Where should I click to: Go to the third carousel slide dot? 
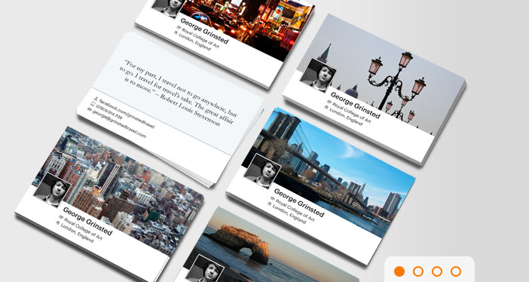(x=437, y=271)
